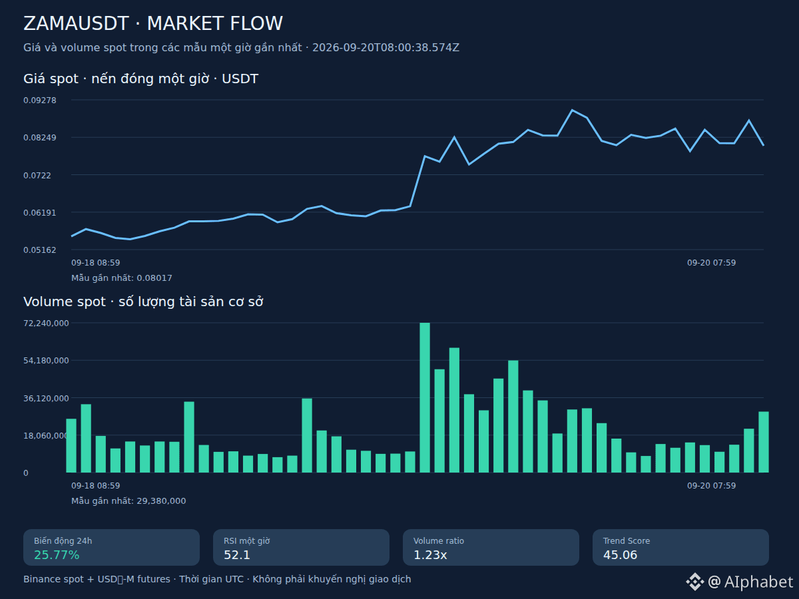Viewport: 799px width, 599px height.
Task: Click the last volume bar on the right
Action: [x=764, y=442]
